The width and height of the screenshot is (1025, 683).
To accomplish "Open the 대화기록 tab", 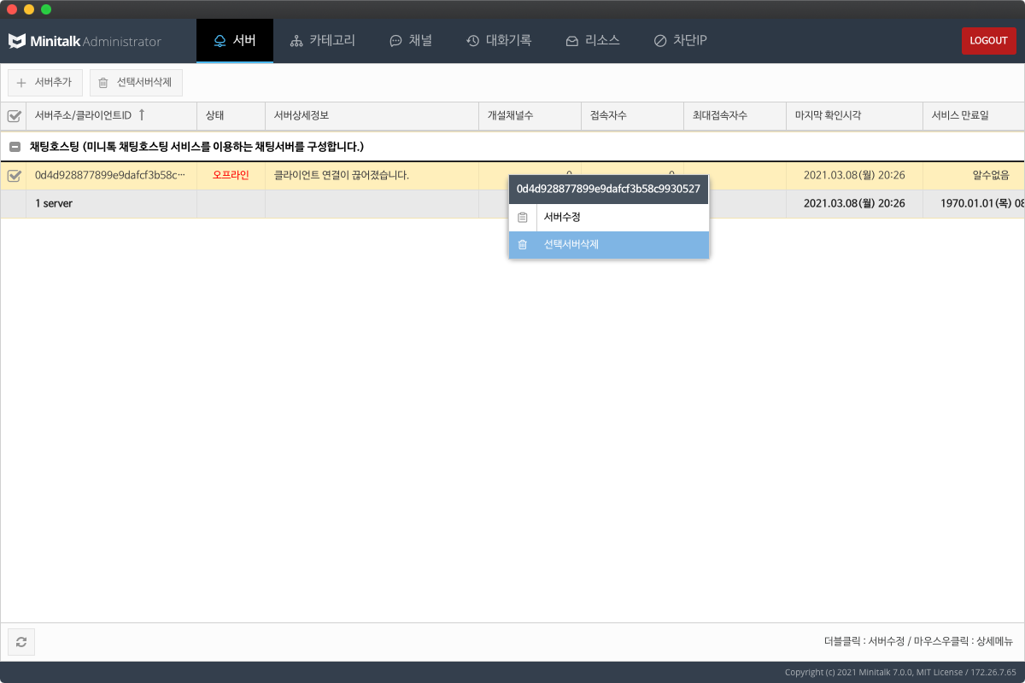I will [x=499, y=40].
